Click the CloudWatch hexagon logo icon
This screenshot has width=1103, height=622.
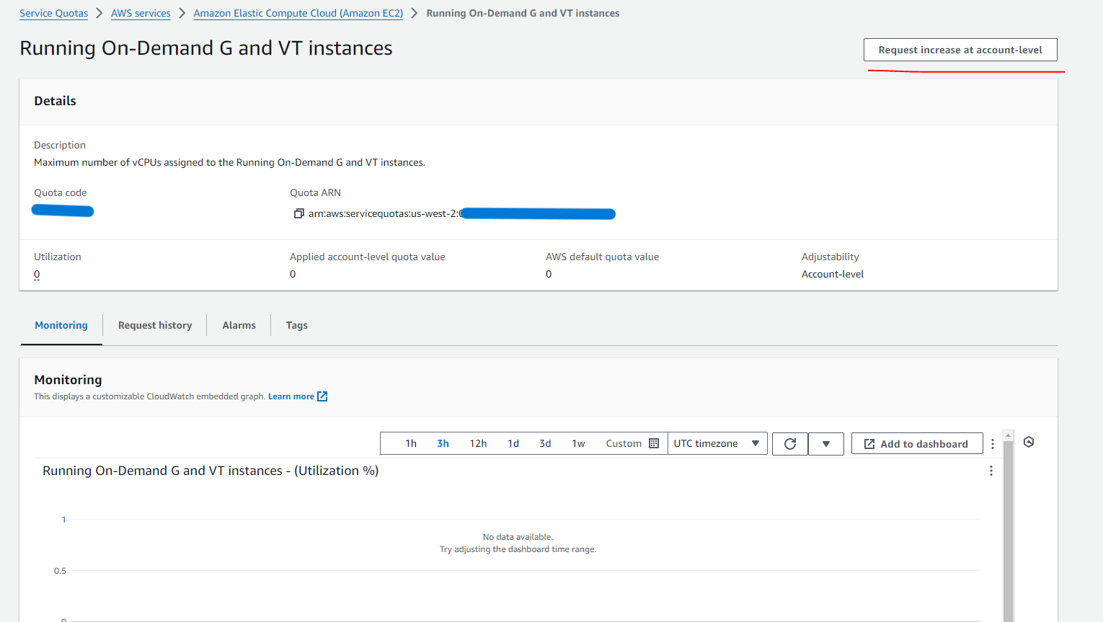click(1029, 441)
